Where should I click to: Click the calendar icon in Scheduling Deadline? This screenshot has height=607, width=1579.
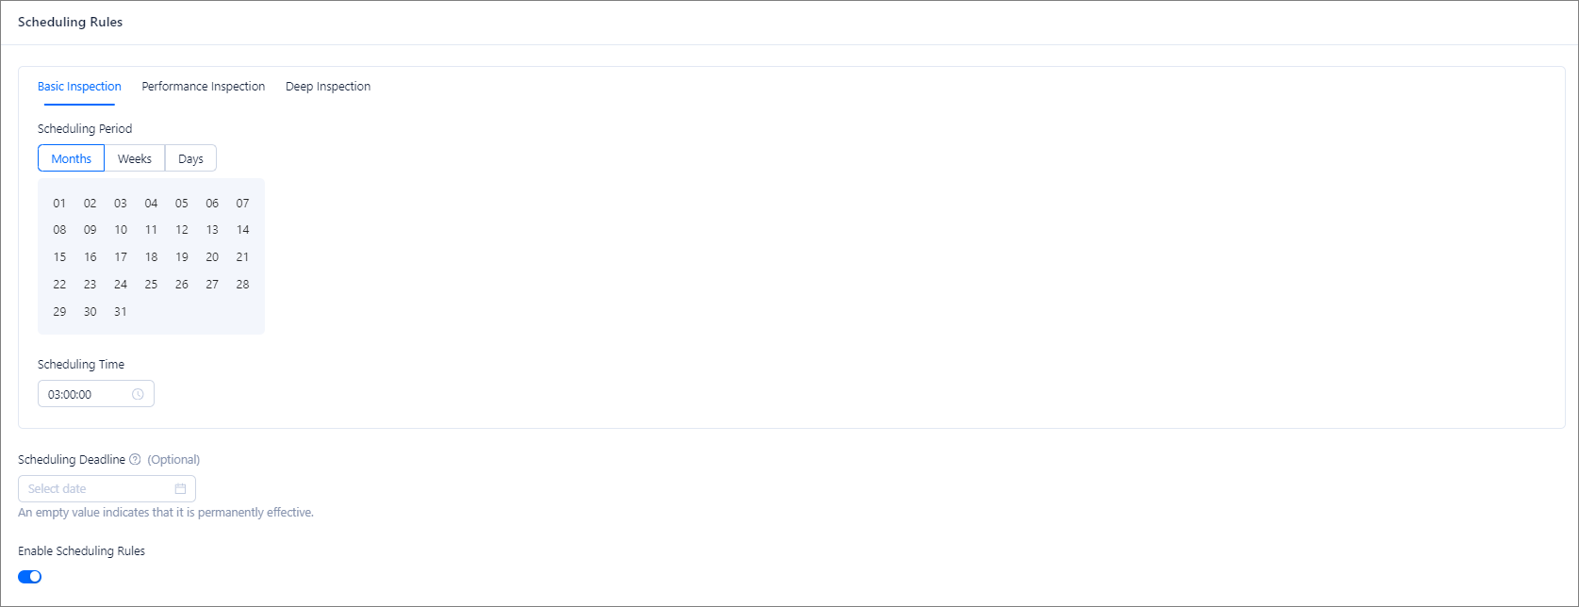point(180,488)
